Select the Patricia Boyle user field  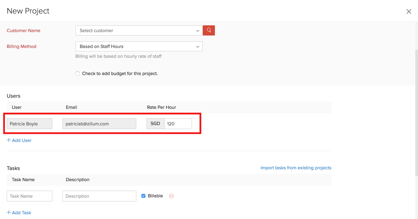coord(29,124)
